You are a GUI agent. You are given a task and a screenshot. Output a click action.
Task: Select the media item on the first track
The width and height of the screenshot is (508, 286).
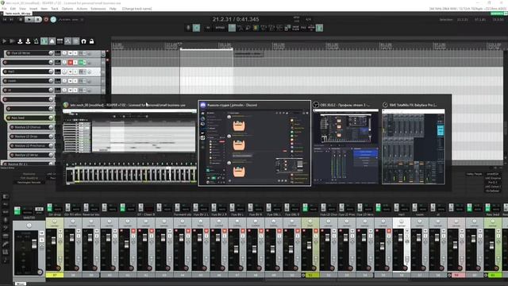(x=248, y=53)
